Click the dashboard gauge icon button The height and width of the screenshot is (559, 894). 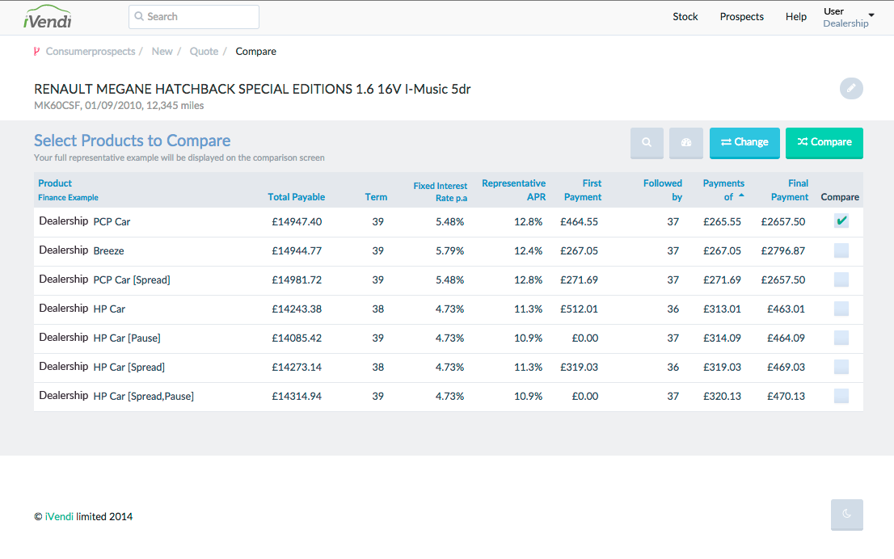(686, 142)
